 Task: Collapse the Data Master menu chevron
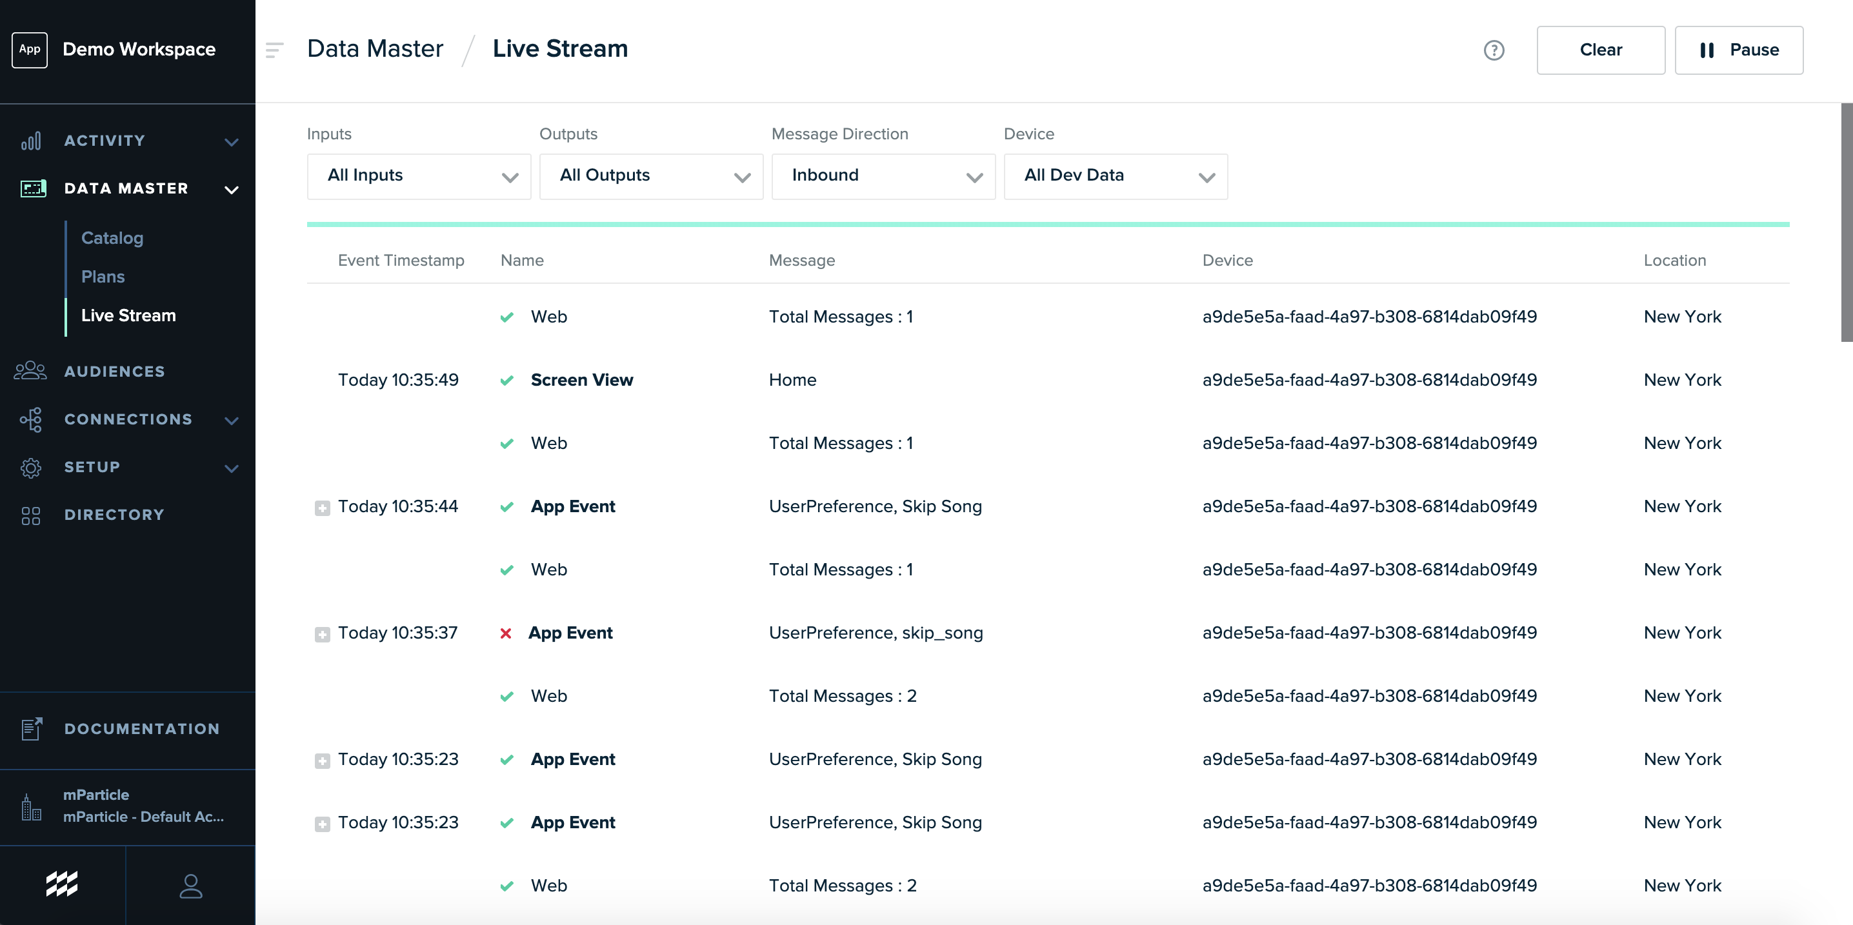(232, 190)
